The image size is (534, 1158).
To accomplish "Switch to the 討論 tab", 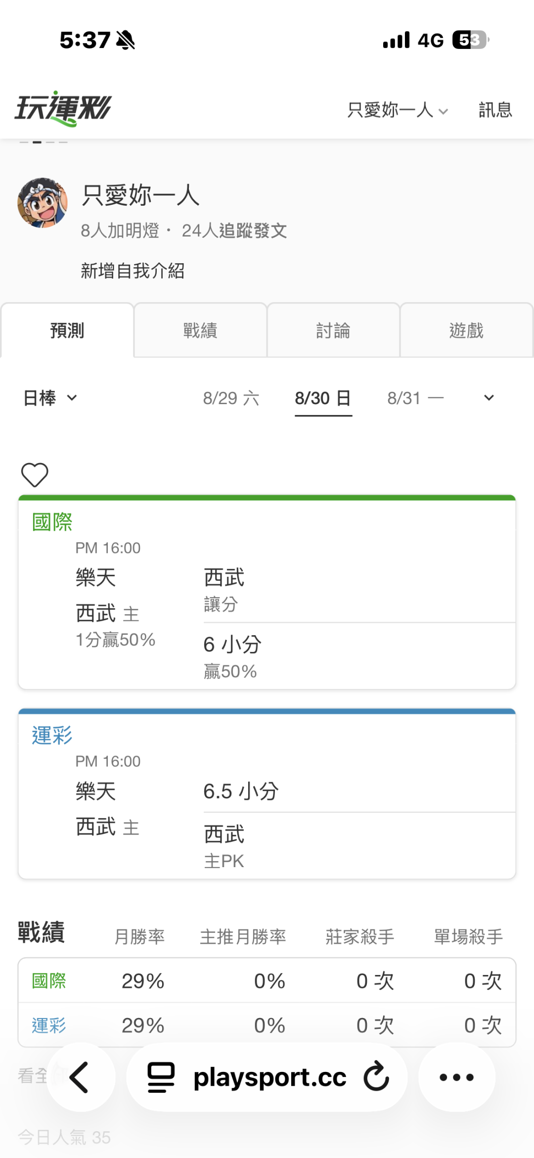I will (333, 330).
